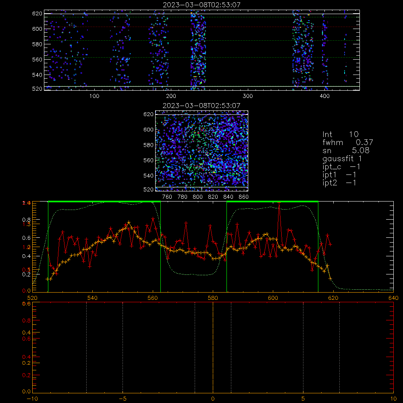Click thick green bar over the right profile window
403x403 pixels.
272,202
